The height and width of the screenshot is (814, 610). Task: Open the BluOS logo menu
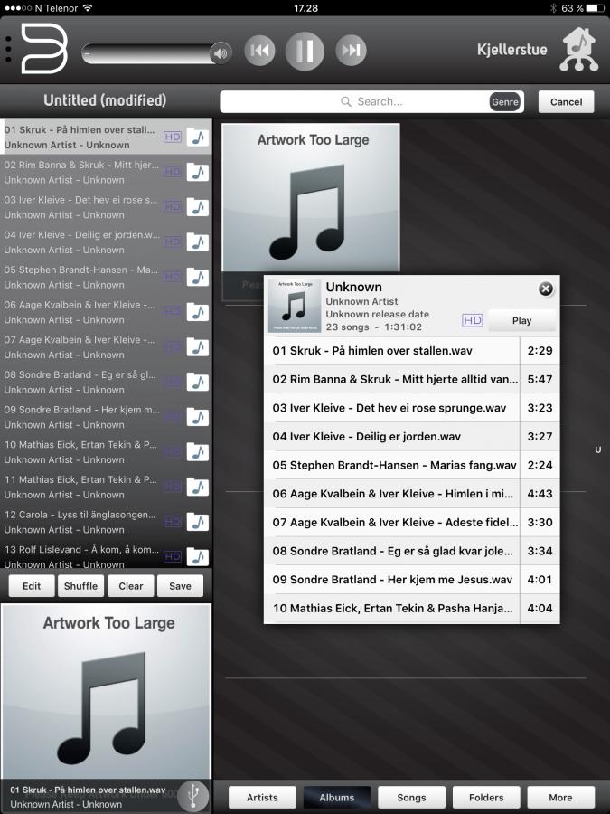click(44, 49)
